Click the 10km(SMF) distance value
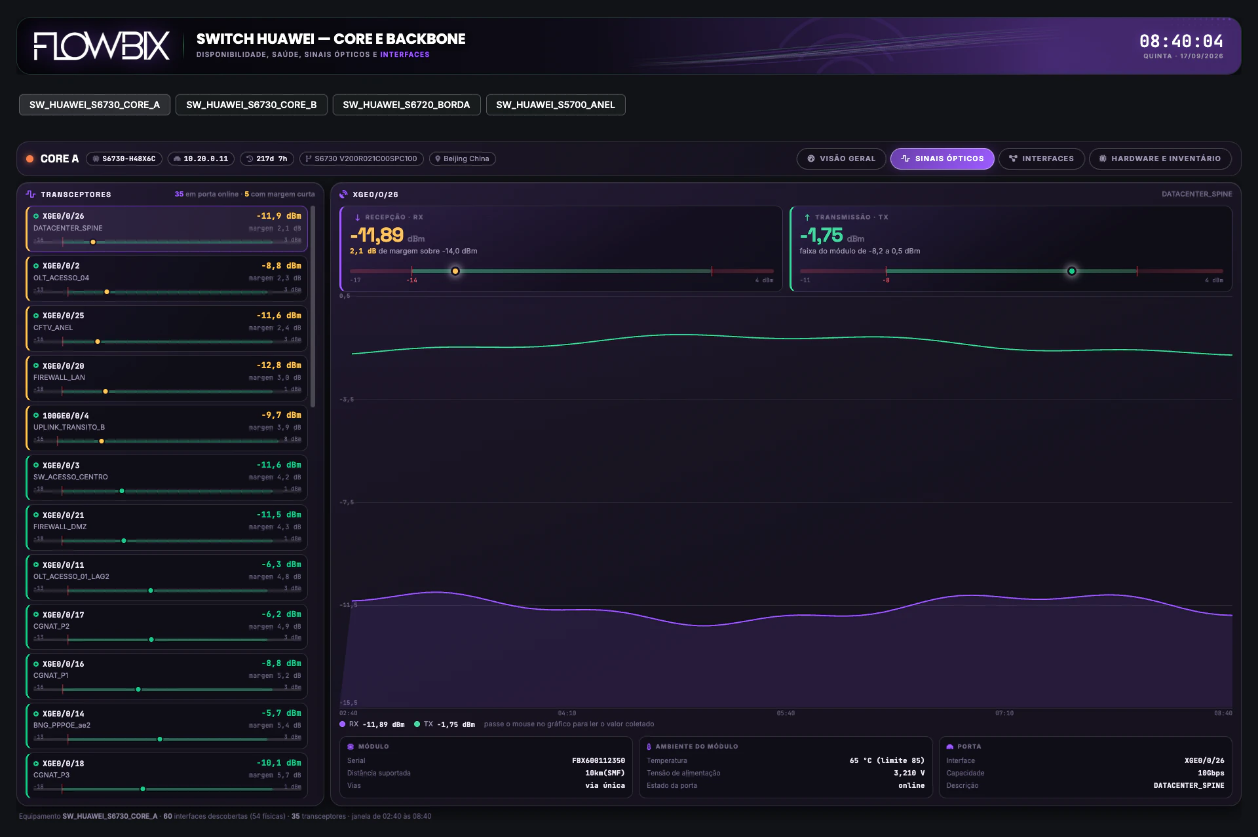Image resolution: width=1258 pixels, height=837 pixels. [x=605, y=773]
